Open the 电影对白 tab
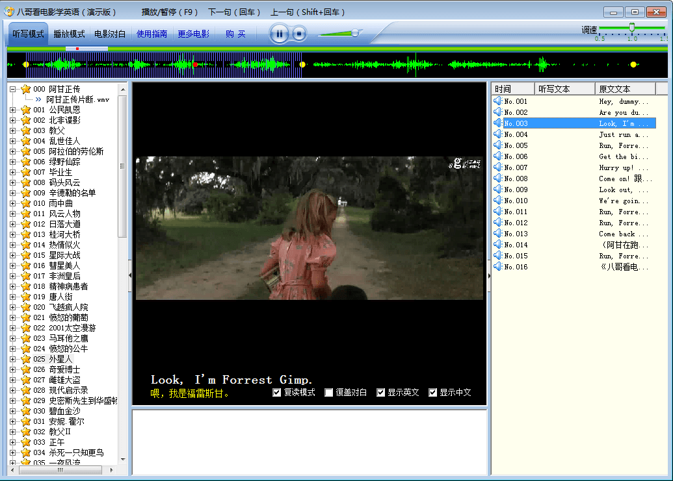Screen dimensions: 673x481 point(110,34)
